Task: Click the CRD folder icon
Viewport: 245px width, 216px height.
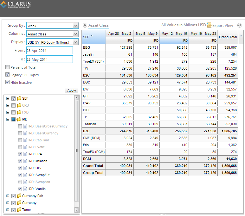Action: (19, 105)
